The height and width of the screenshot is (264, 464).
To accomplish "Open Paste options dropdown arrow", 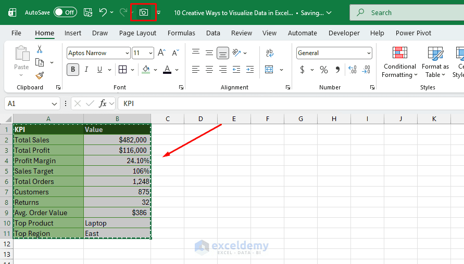I will 21,75.
